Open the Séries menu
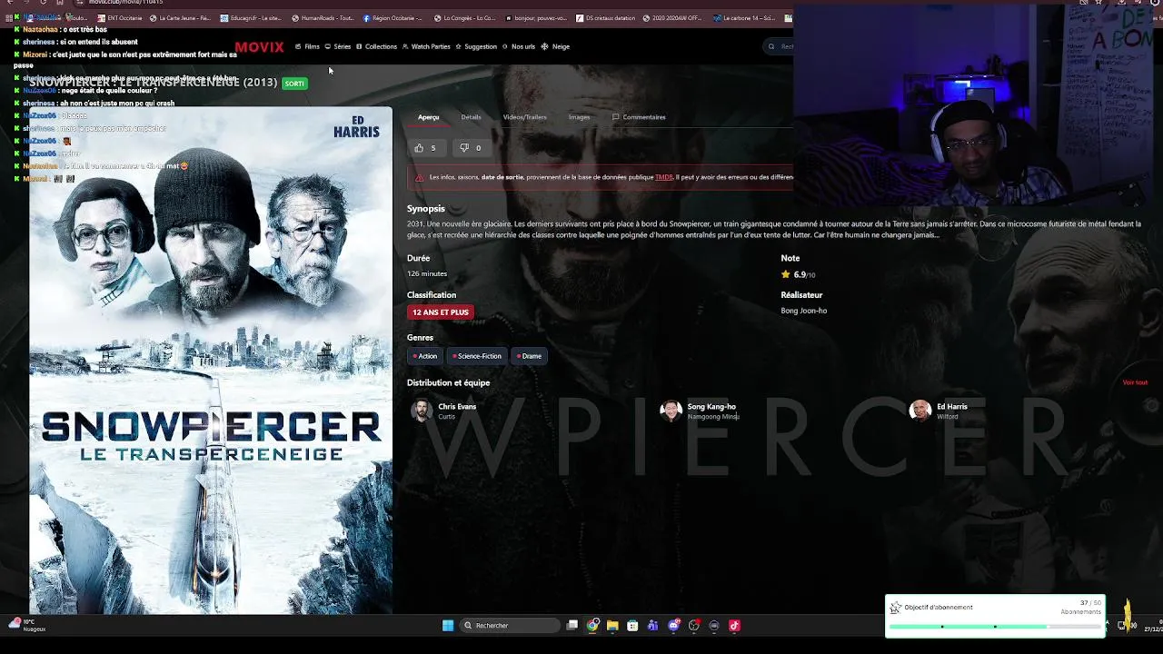The image size is (1163, 654). [338, 46]
